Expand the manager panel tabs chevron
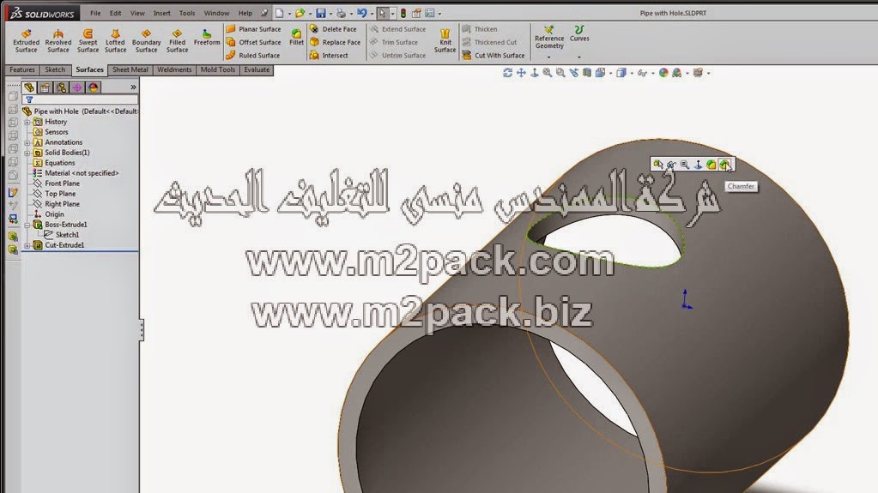Image resolution: width=878 pixels, height=493 pixels. [x=133, y=87]
